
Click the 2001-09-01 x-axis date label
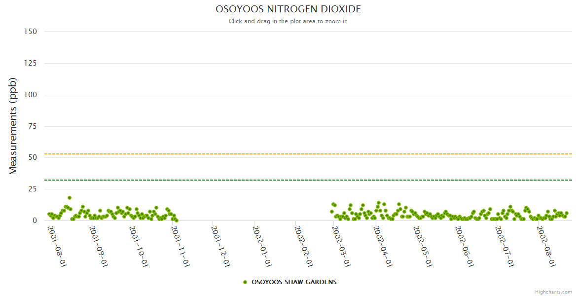click(x=98, y=246)
